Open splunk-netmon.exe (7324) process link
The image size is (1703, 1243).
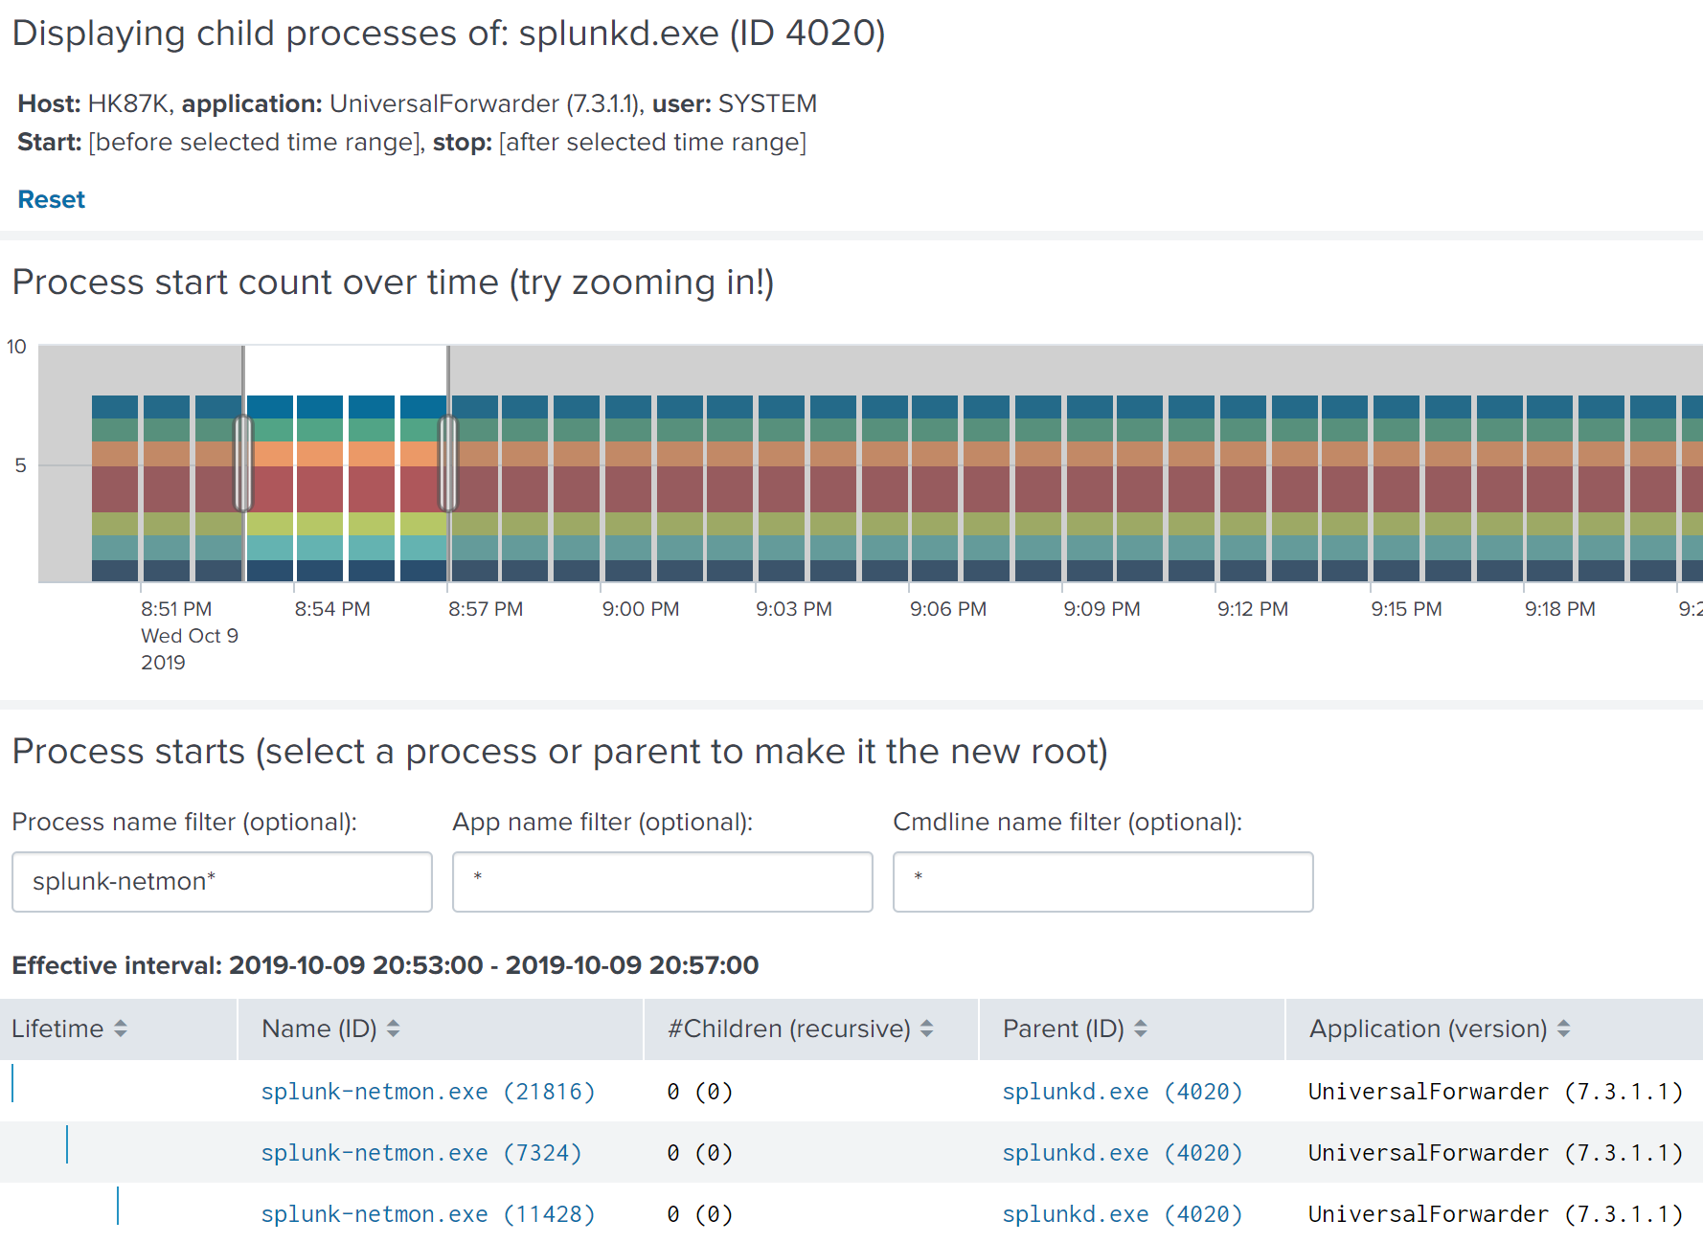tap(421, 1153)
